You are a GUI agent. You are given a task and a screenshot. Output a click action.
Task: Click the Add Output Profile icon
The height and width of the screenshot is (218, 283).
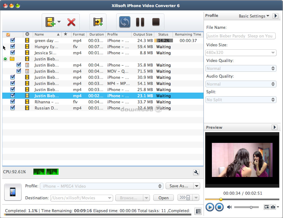[x=98, y=22]
